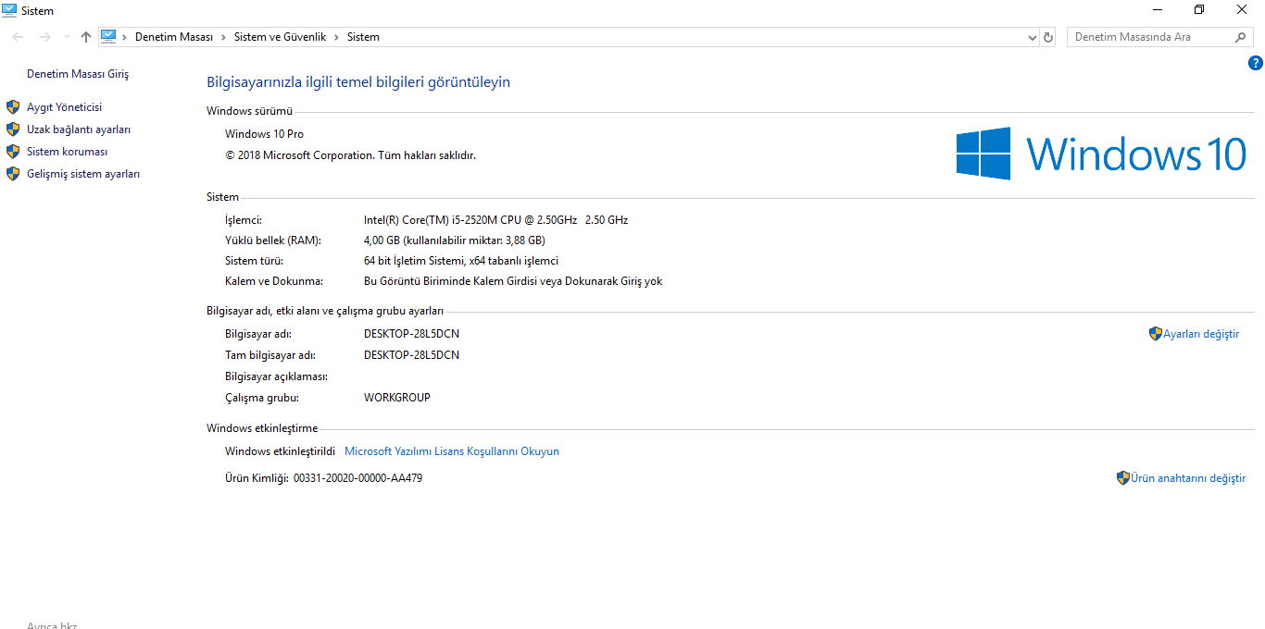Open Uzak bağlantı ayarları
Image resolution: width=1265 pixels, height=629 pixels.
tap(79, 129)
